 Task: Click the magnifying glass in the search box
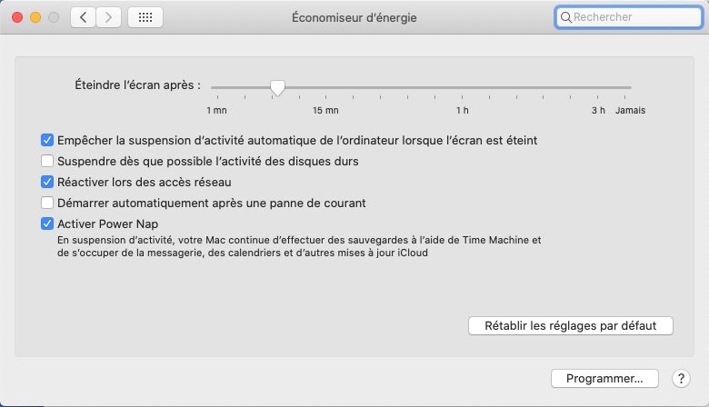[x=565, y=17]
